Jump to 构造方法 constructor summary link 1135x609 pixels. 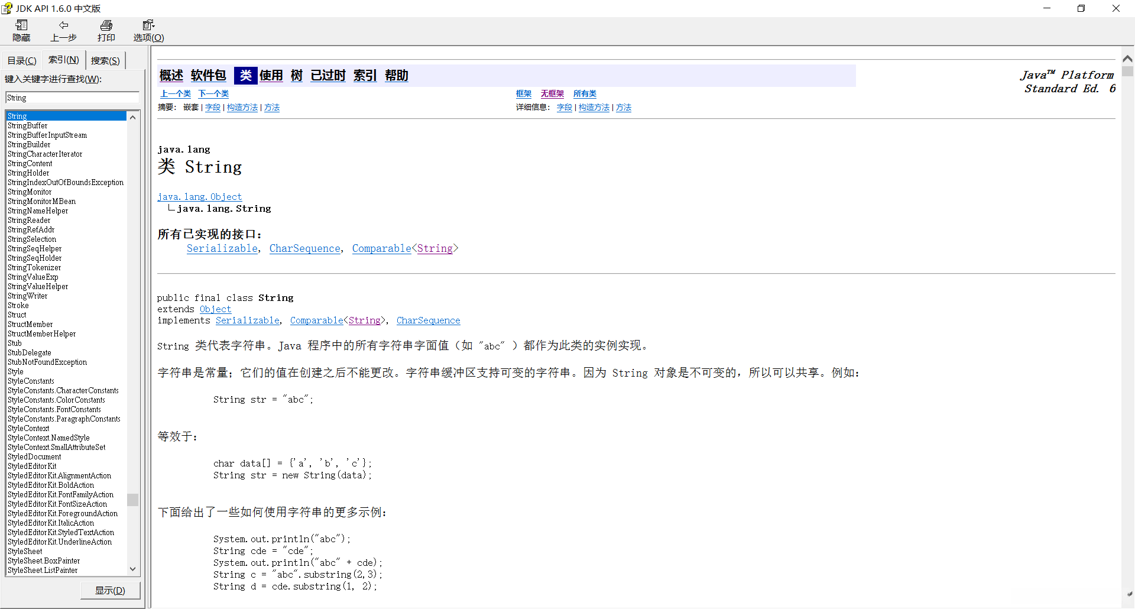242,107
